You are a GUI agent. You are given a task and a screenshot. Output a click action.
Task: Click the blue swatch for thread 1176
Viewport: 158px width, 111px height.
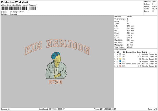(120, 61)
